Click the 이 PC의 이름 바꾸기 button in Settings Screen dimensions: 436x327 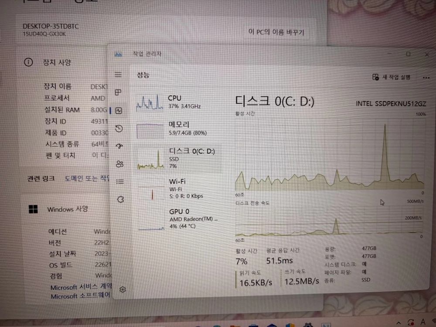[276, 32]
